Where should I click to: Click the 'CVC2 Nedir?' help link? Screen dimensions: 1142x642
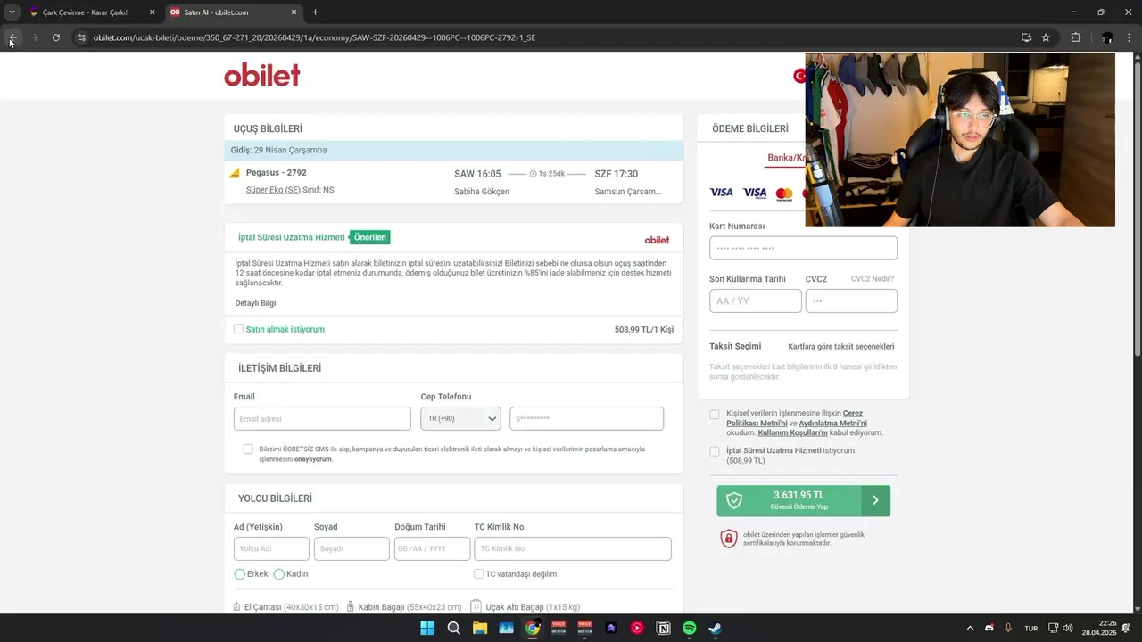click(x=872, y=279)
